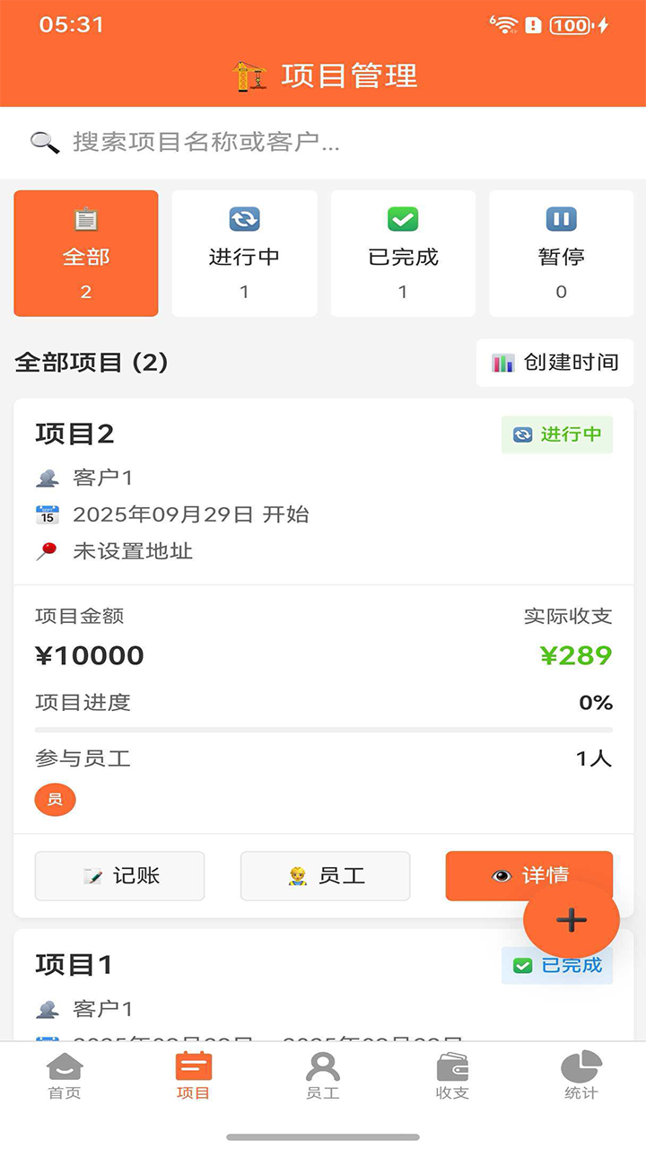Show 暂停 paused projects
This screenshot has height=1149, width=646.
(x=561, y=253)
